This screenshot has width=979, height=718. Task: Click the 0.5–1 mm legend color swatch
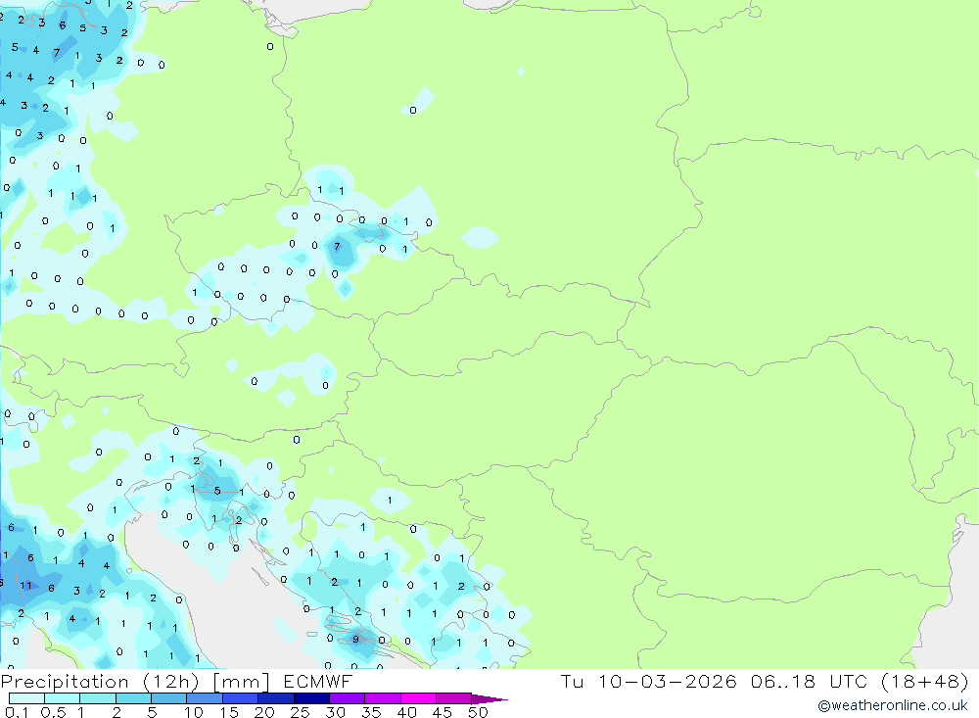pos(63,698)
